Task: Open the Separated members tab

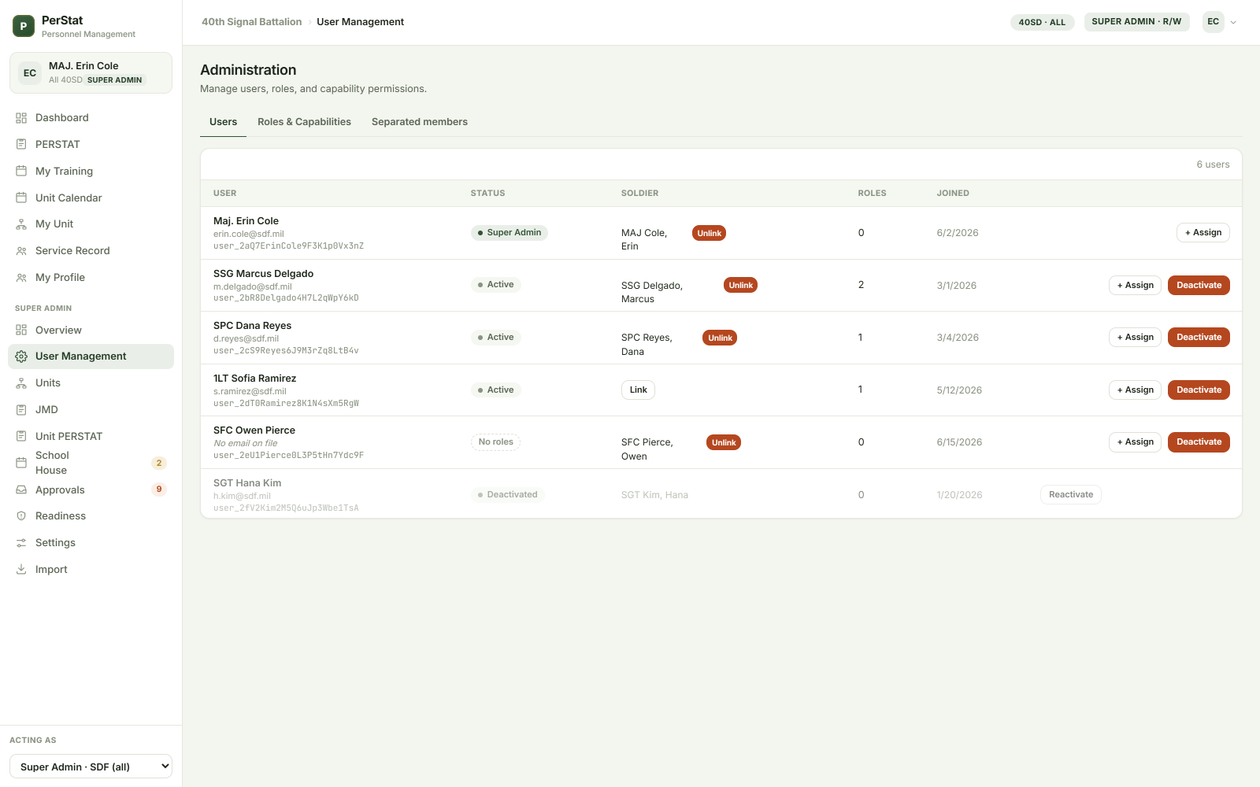Action: coord(420,122)
